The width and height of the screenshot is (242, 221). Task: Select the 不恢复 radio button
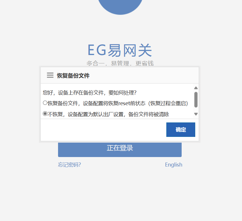(45, 114)
